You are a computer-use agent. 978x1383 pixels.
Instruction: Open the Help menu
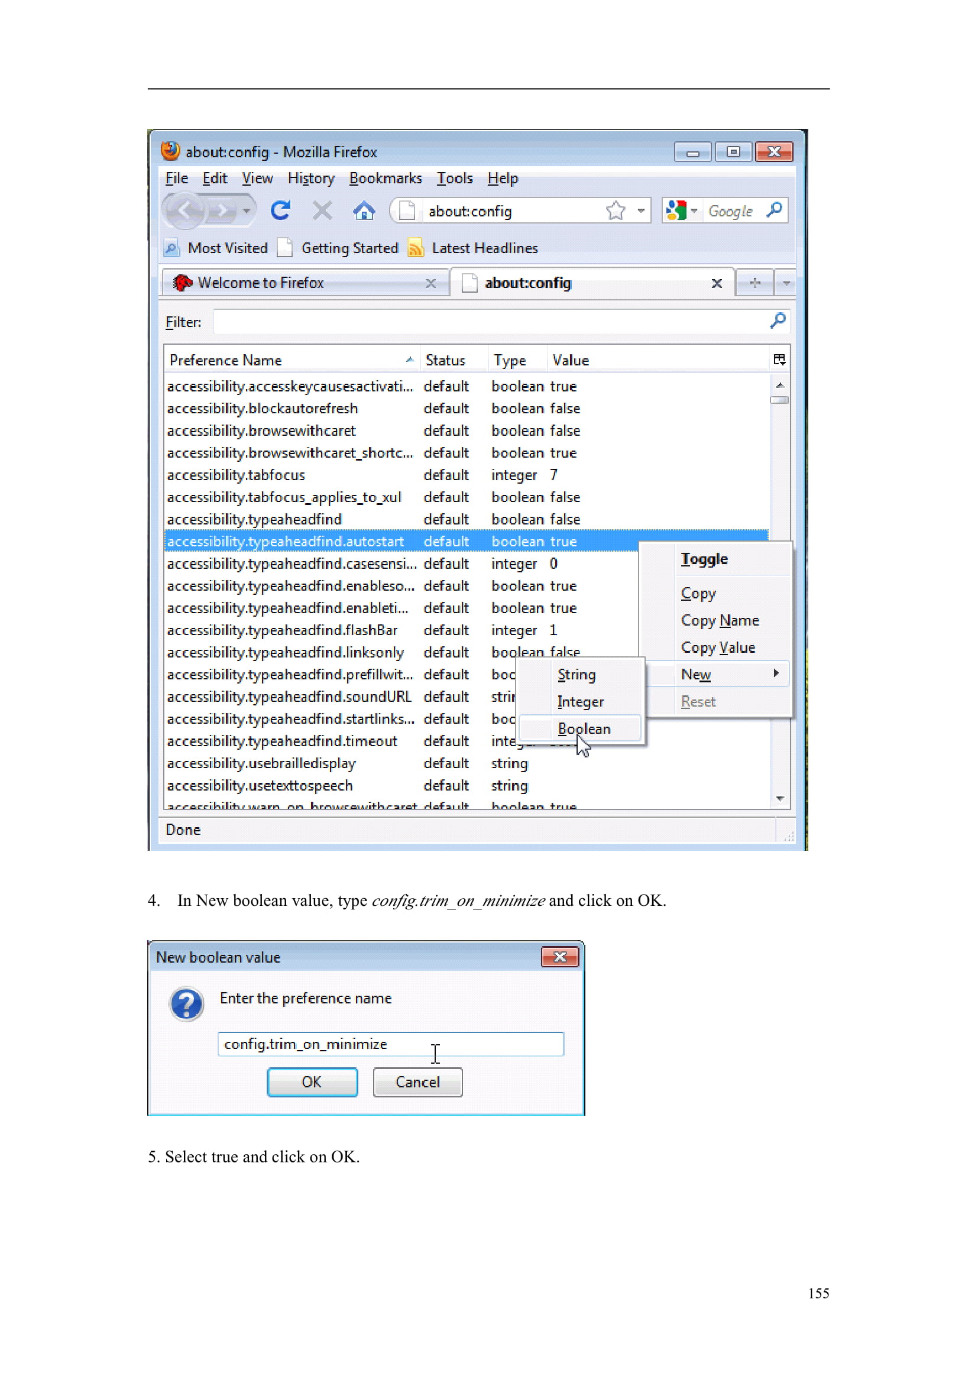tap(502, 179)
